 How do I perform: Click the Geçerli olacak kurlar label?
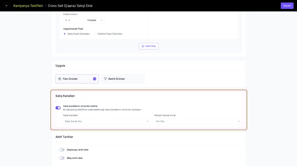[x=165, y=115]
